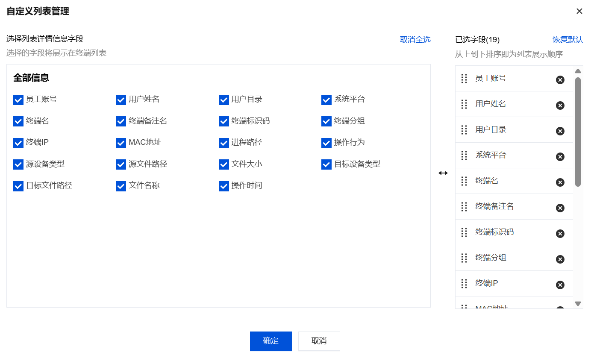
Task: Remove 终端备注名 from the selected list
Action: click(560, 208)
